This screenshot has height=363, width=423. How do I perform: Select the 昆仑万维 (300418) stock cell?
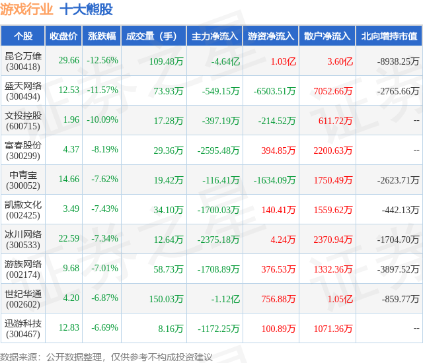[x=23, y=61]
